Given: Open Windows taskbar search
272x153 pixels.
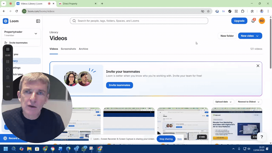Looking at the screenshot, I should [x=14, y=149].
